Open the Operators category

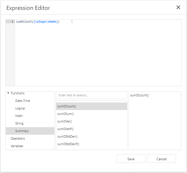pyautogui.click(x=18, y=138)
